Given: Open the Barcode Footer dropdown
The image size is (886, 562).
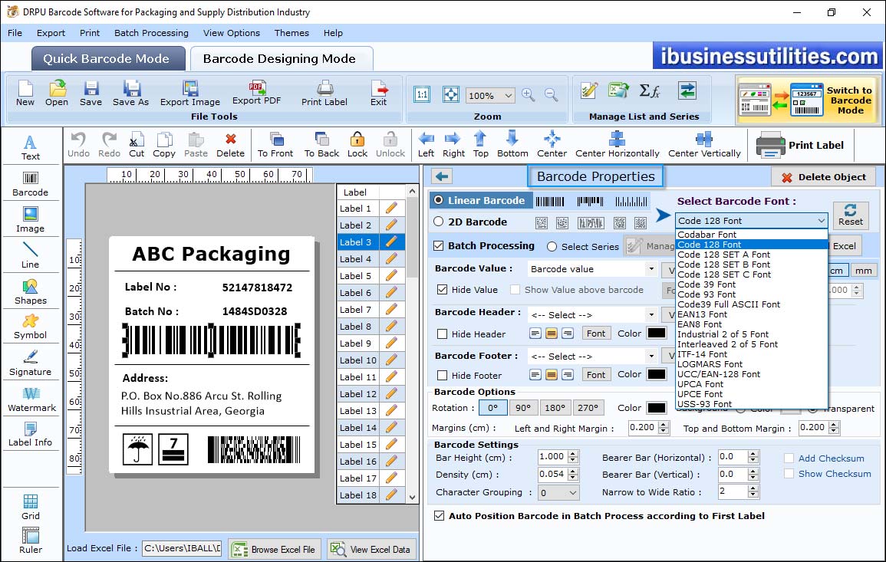Looking at the screenshot, I should [651, 356].
